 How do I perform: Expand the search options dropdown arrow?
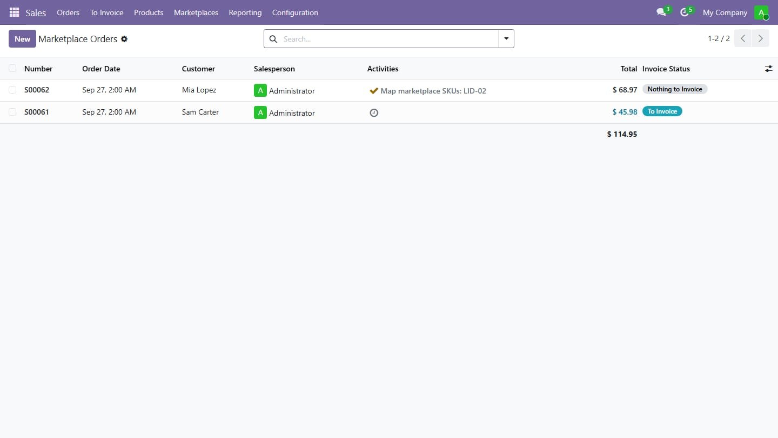(x=506, y=39)
